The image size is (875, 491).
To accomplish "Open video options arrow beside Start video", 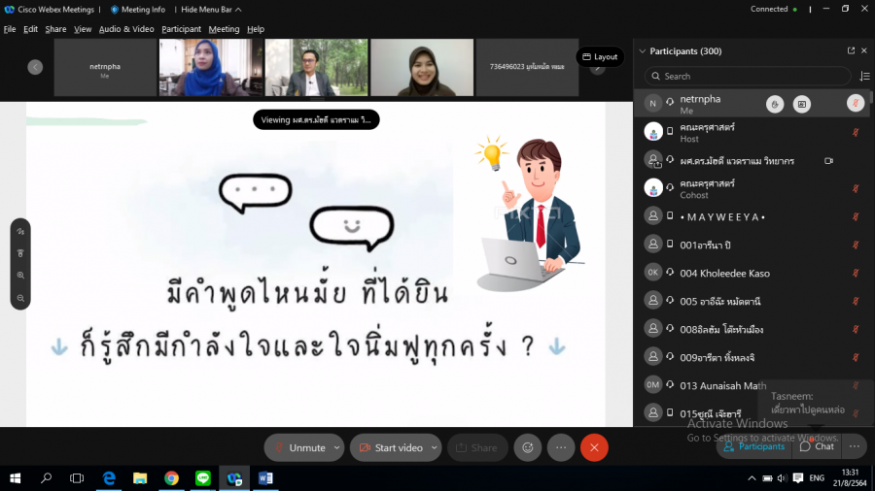I will tap(433, 447).
